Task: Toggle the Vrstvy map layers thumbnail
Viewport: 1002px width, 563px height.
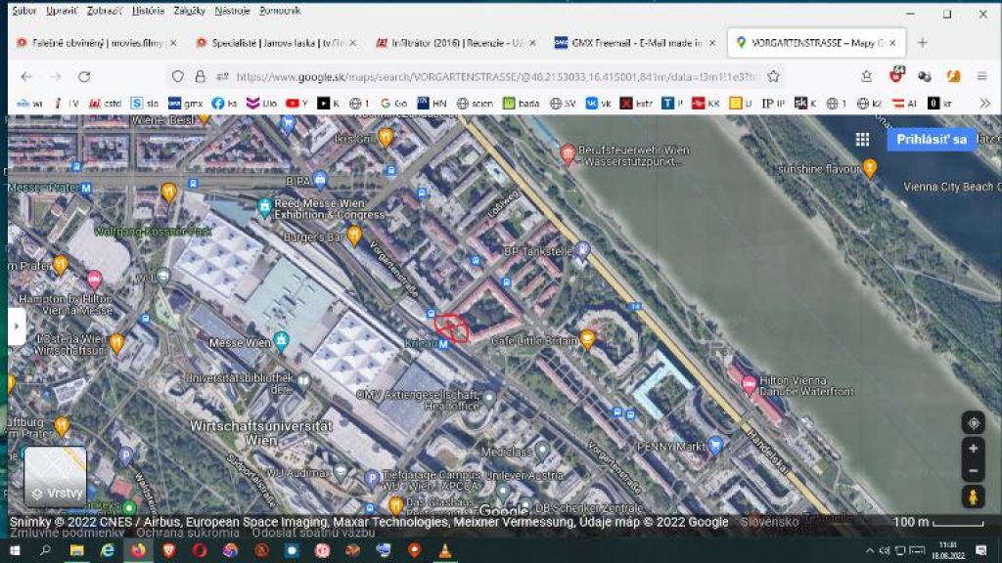Action: [55, 476]
